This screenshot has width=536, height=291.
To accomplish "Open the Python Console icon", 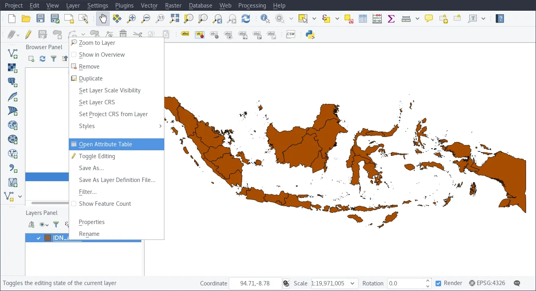I will tap(310, 34).
